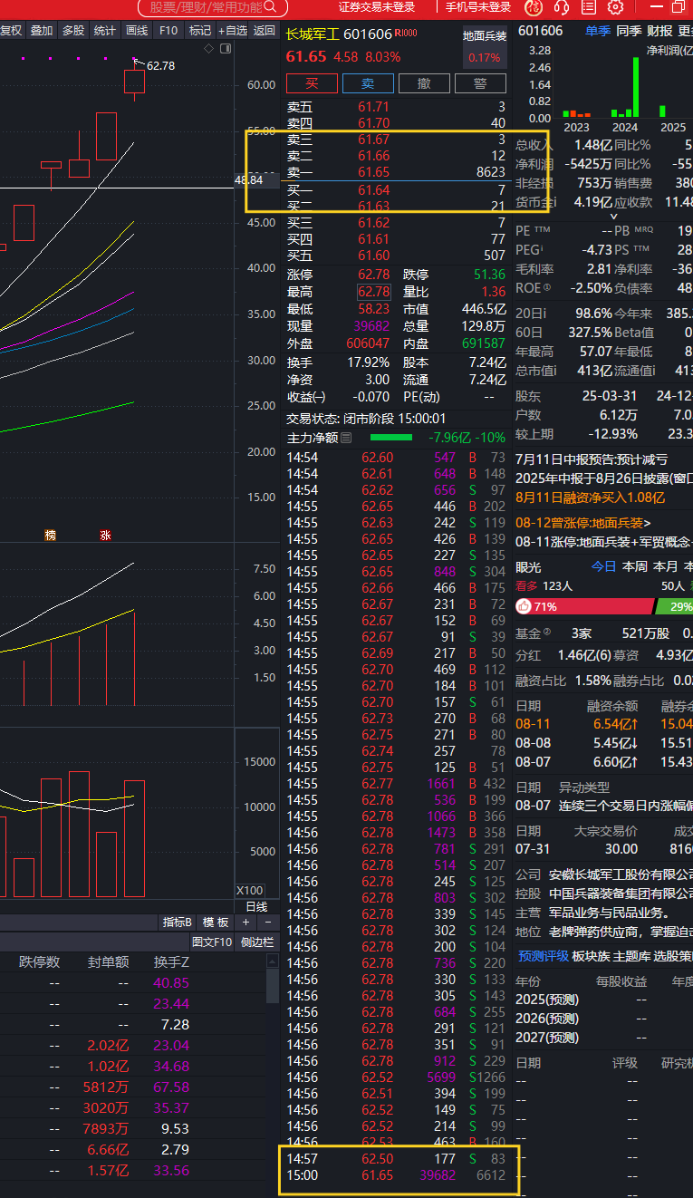Click the R1000 badge beside stock code
Image resolution: width=693 pixels, height=1198 pixels.
click(406, 34)
